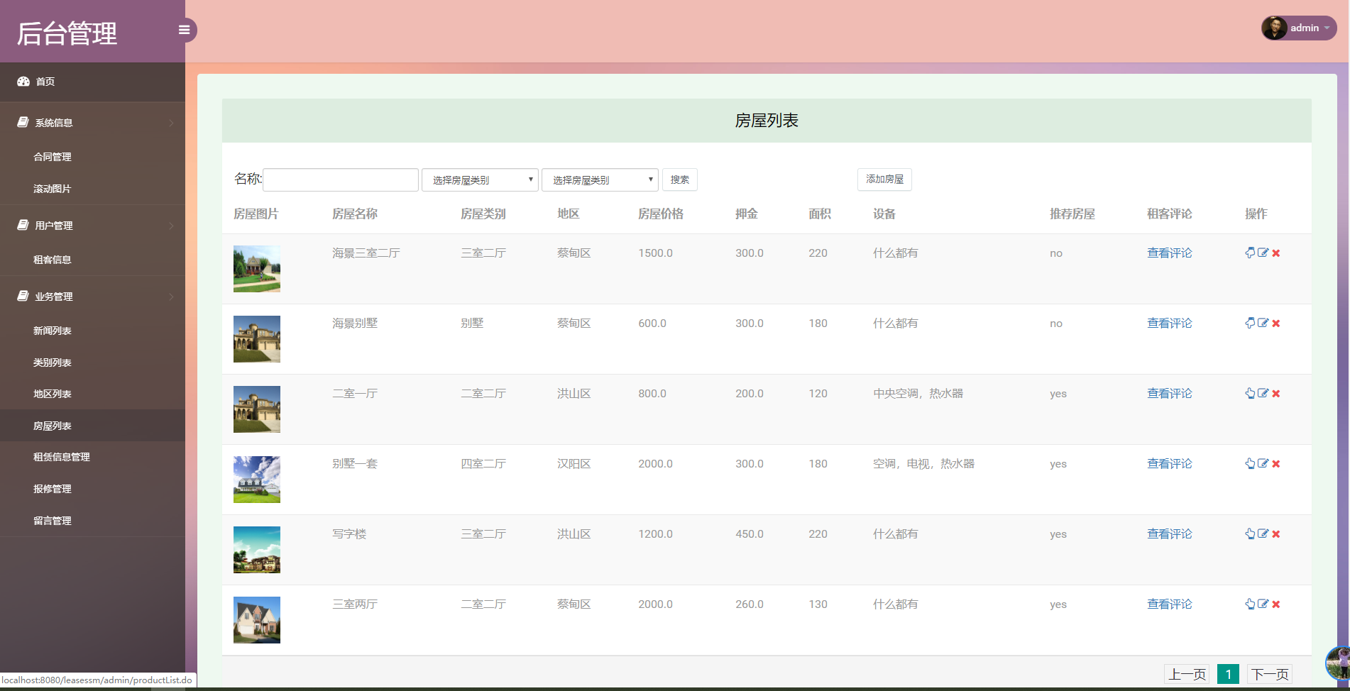Screen dimensions: 1350x691
Task: Toggle the sidebar with the hamburger icon
Action: (x=184, y=30)
